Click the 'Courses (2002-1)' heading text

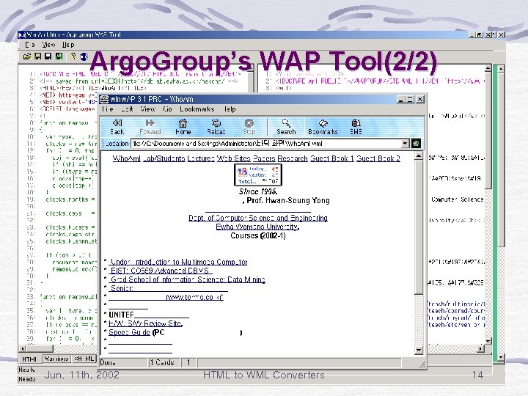(258, 235)
